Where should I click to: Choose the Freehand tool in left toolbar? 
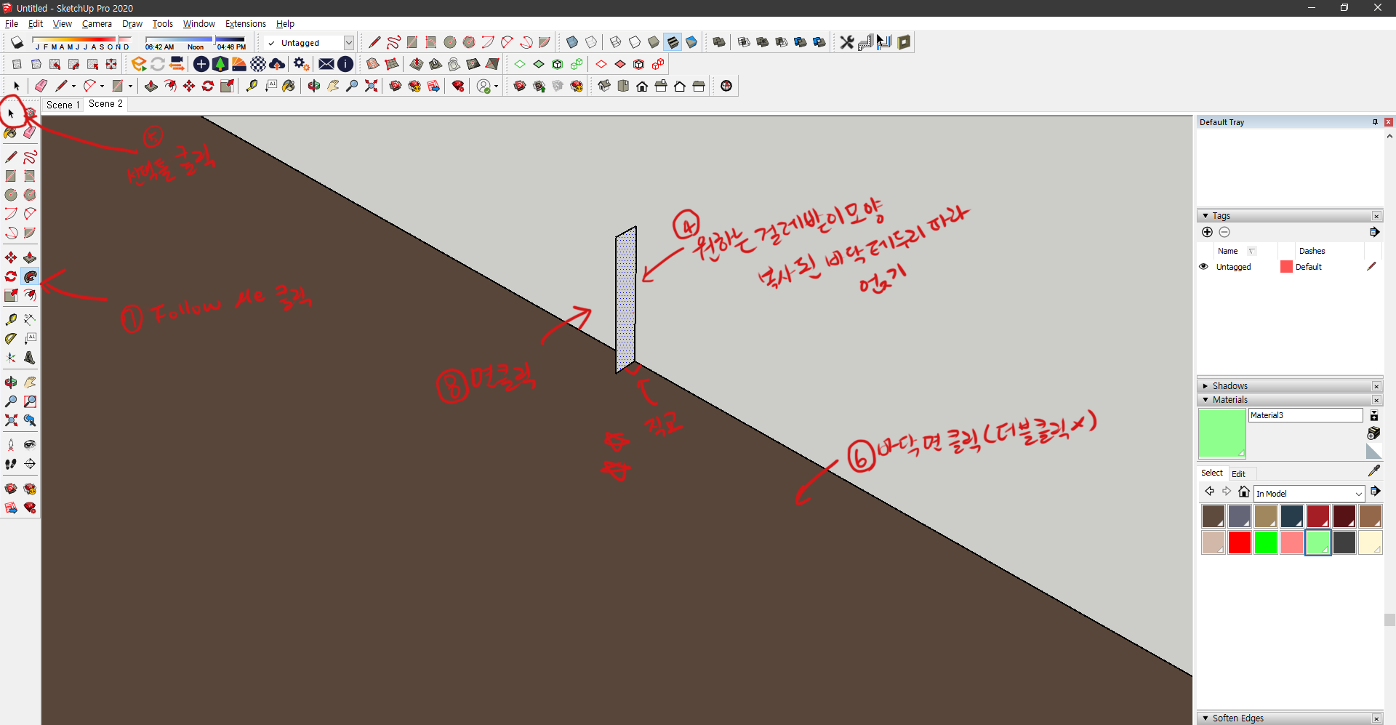pyautogui.click(x=30, y=157)
